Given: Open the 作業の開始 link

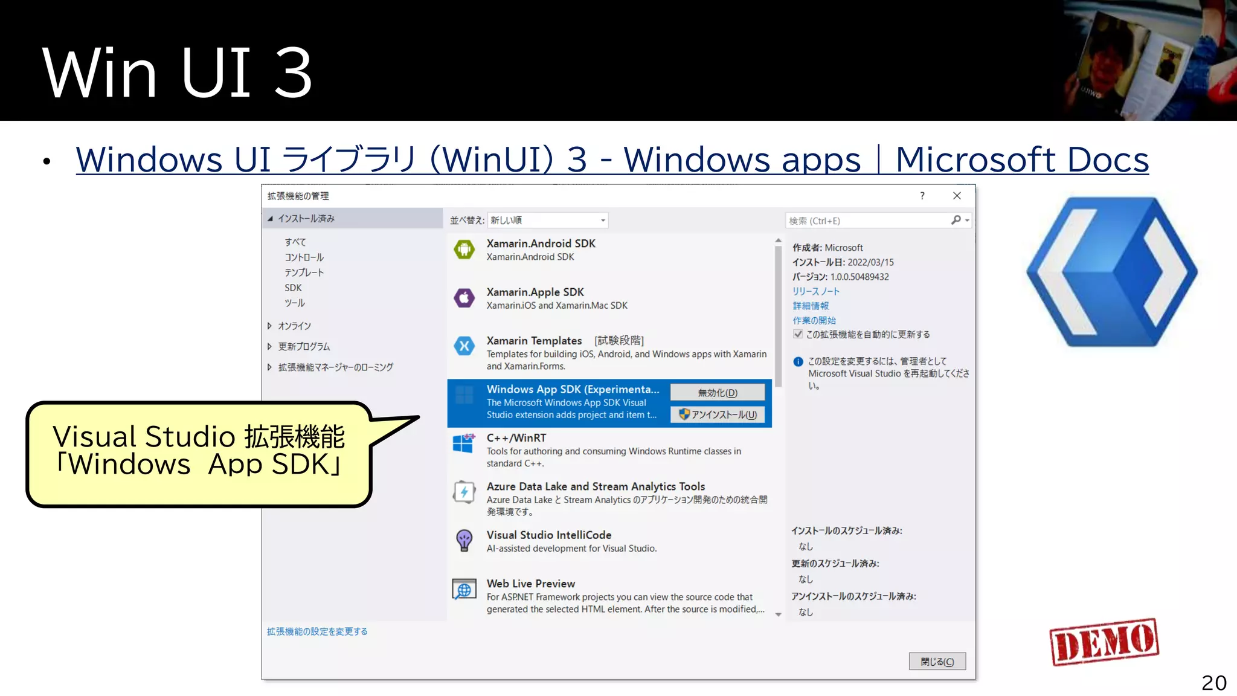Looking at the screenshot, I should (814, 320).
